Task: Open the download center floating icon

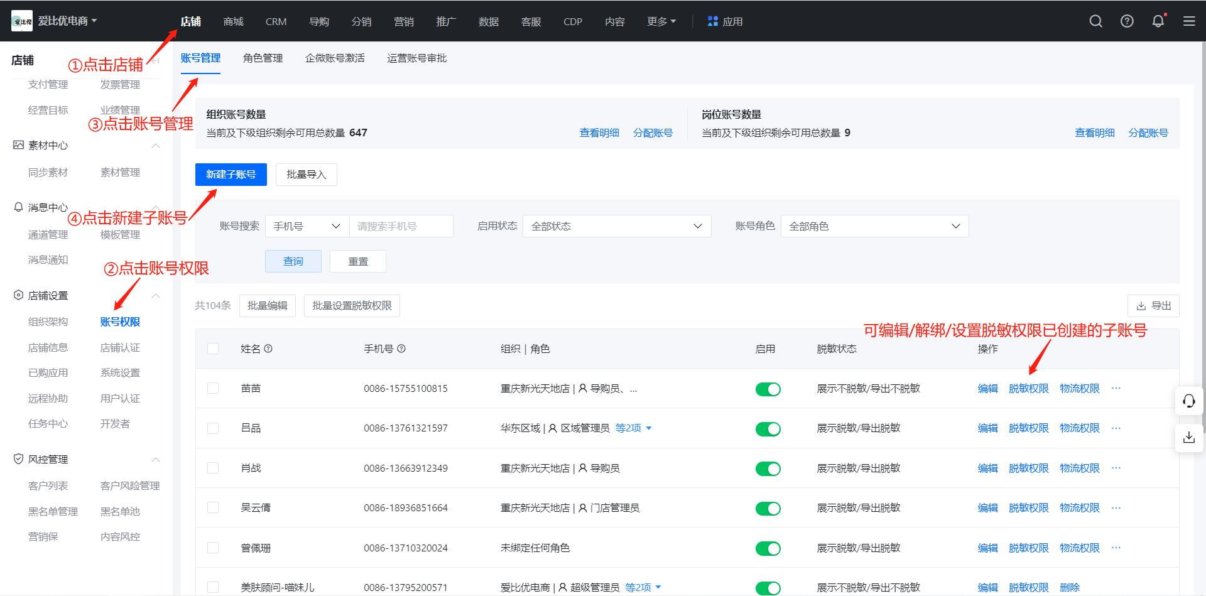Action: (x=1189, y=437)
